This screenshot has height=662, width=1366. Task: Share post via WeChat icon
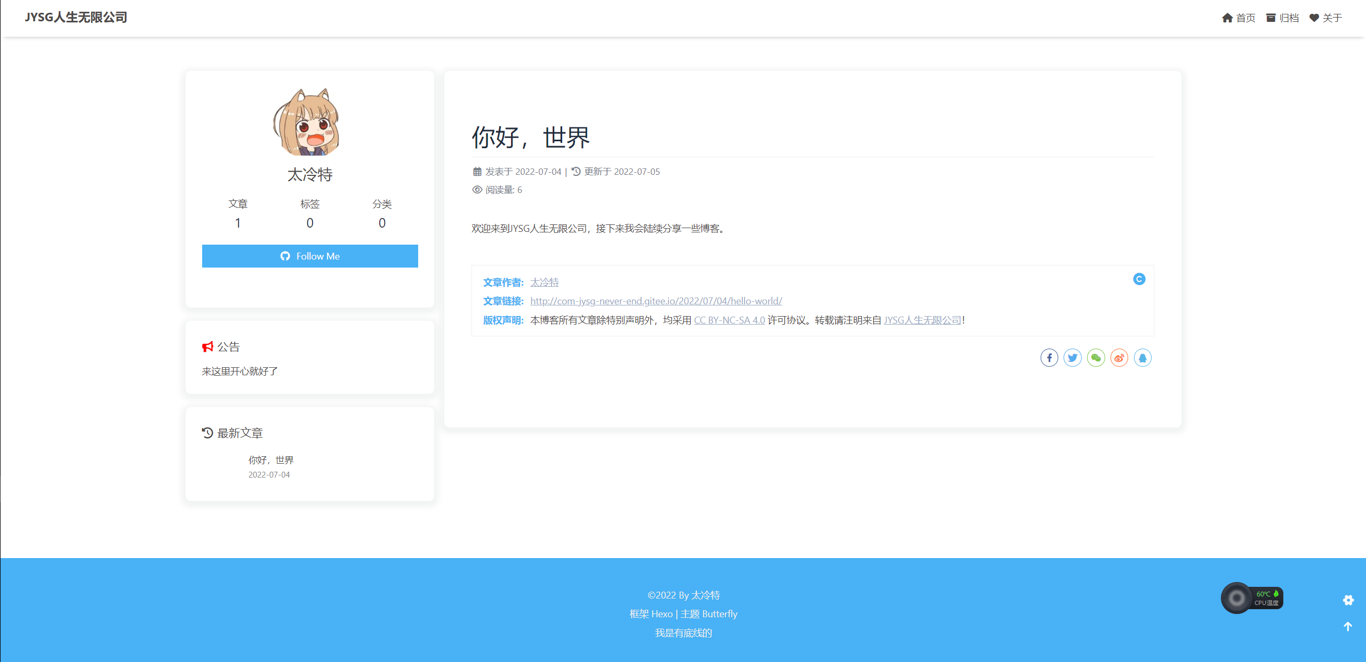(x=1096, y=358)
